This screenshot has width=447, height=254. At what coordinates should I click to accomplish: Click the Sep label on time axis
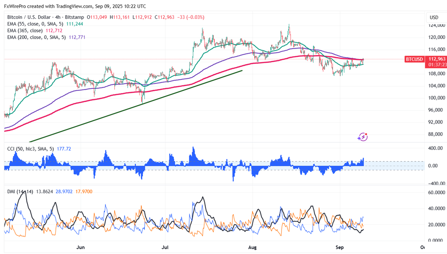coord(339,247)
